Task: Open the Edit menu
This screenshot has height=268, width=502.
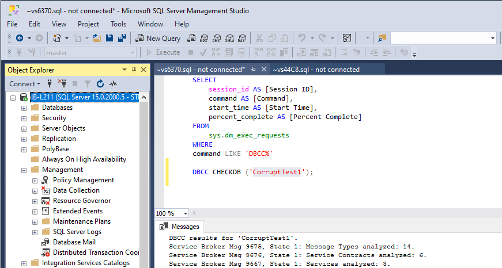Action: [x=34, y=24]
